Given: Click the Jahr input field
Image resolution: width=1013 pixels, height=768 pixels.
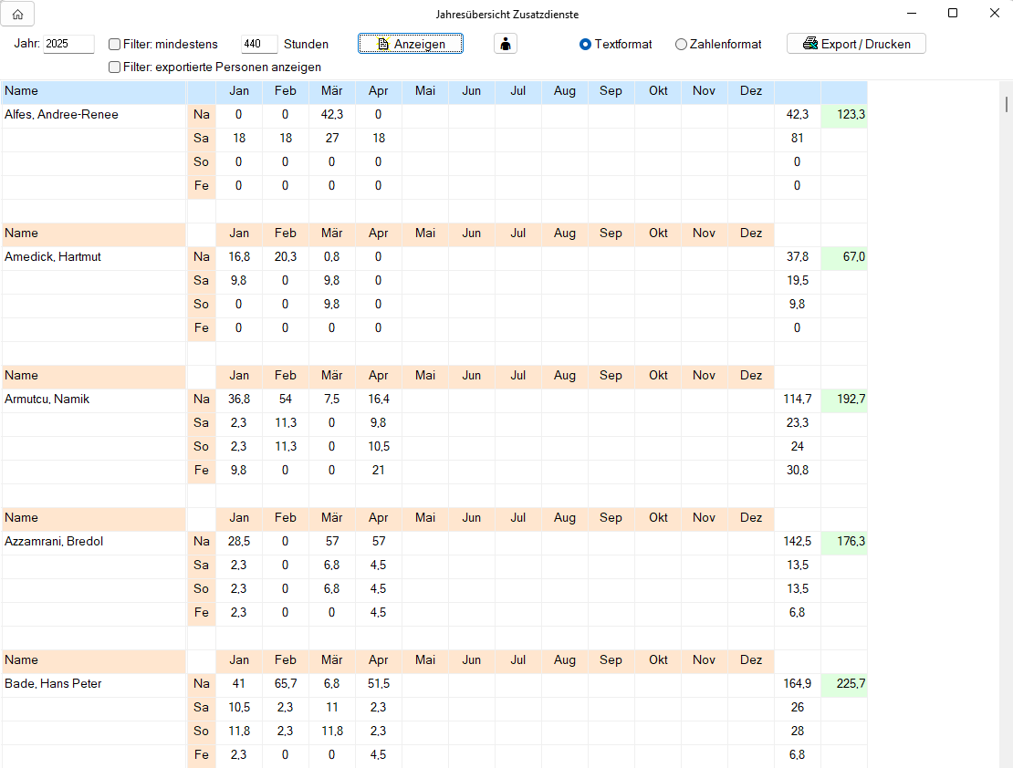Looking at the screenshot, I should 68,44.
